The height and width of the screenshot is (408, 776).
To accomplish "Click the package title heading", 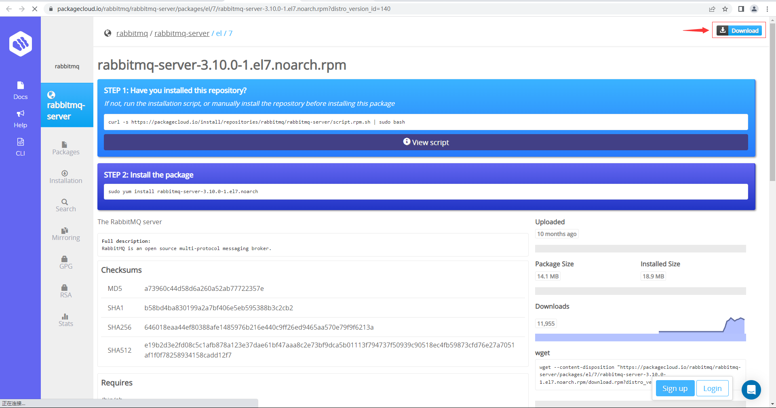I will point(222,65).
